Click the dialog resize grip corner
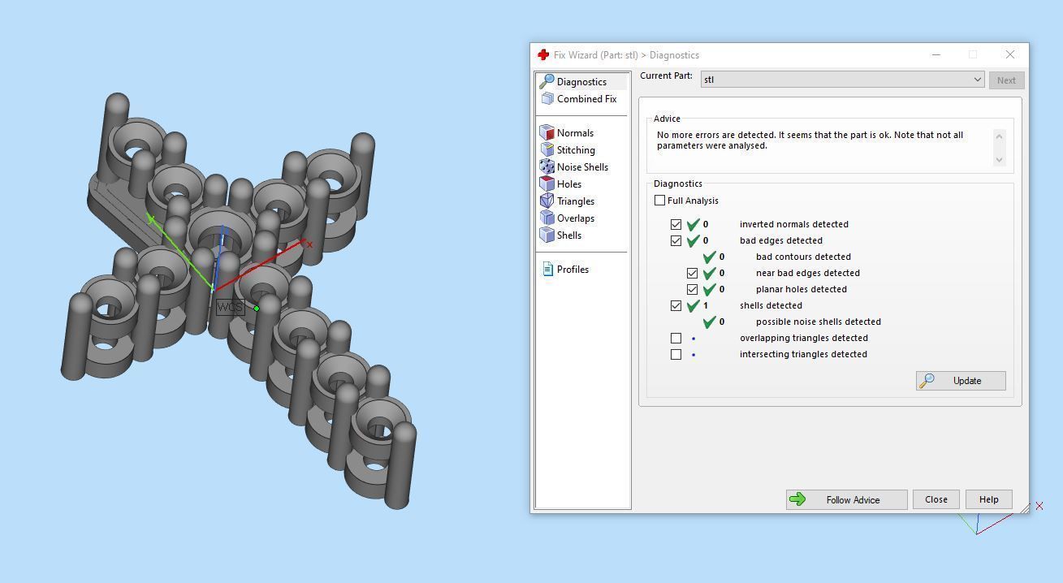This screenshot has height=583, width=1063. (1024, 508)
